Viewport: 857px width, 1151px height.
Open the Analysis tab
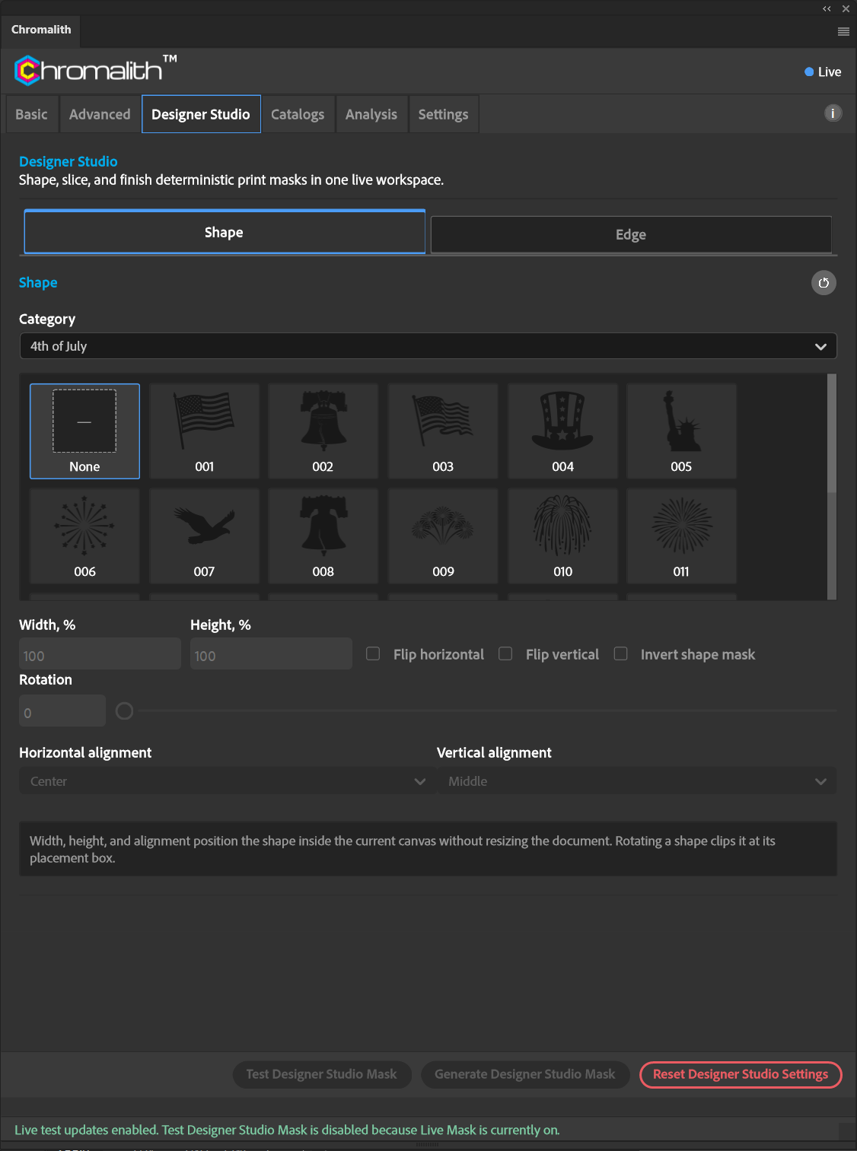pyautogui.click(x=371, y=114)
